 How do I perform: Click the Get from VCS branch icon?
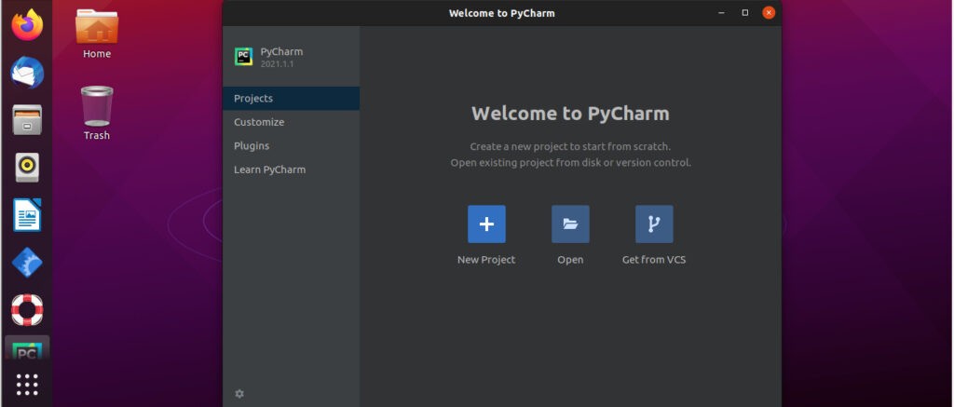654,224
